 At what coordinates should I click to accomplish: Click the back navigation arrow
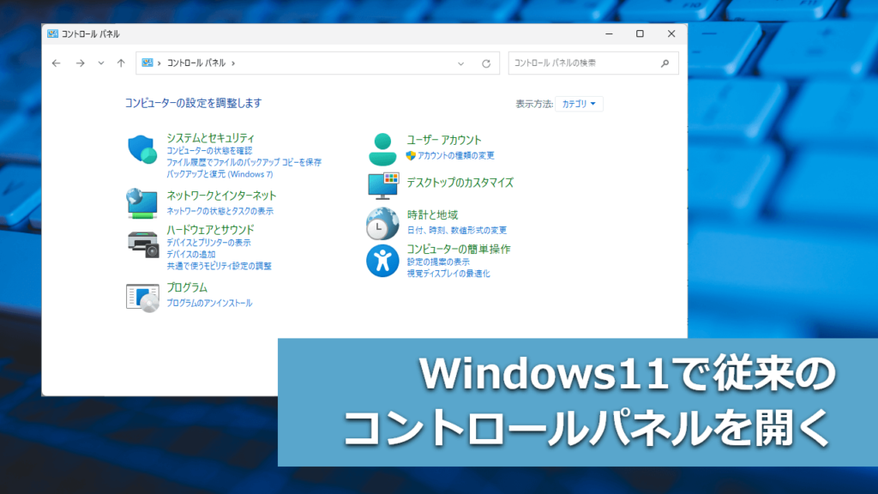pyautogui.click(x=57, y=63)
